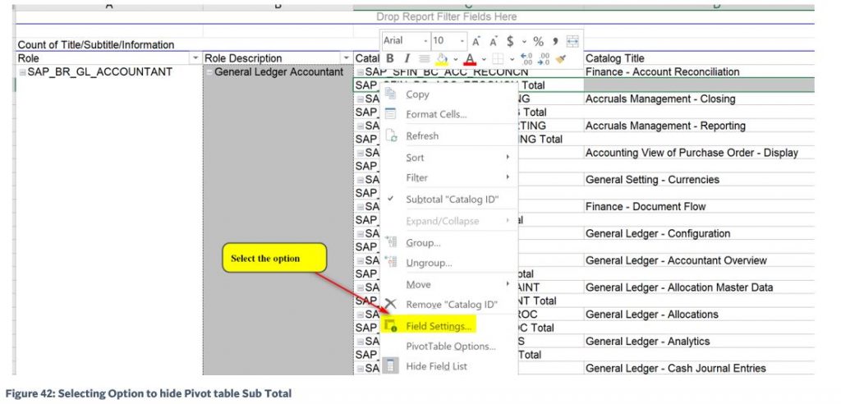Select the SAP_BR_GL_ACCOUNTANT role cell

tap(109, 72)
